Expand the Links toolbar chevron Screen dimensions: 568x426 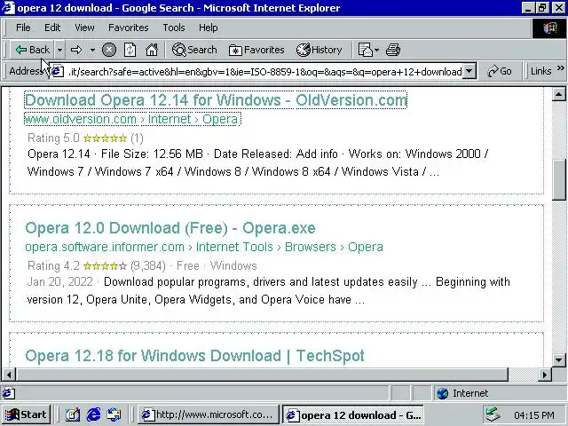point(560,67)
